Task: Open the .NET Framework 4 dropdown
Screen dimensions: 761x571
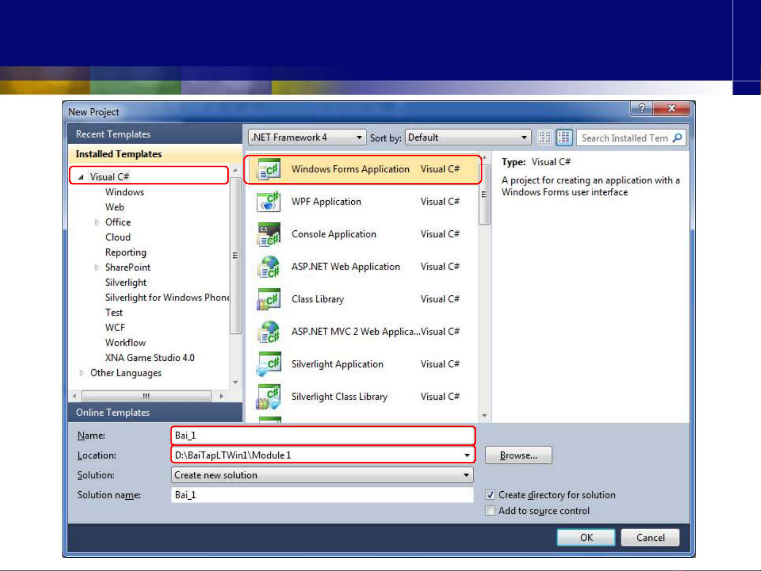Action: pos(307,138)
